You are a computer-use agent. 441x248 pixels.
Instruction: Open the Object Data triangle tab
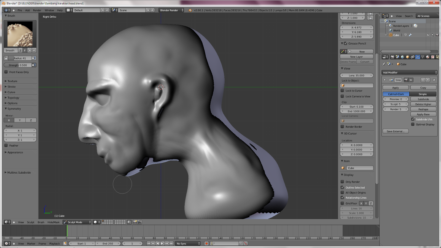[423, 57]
